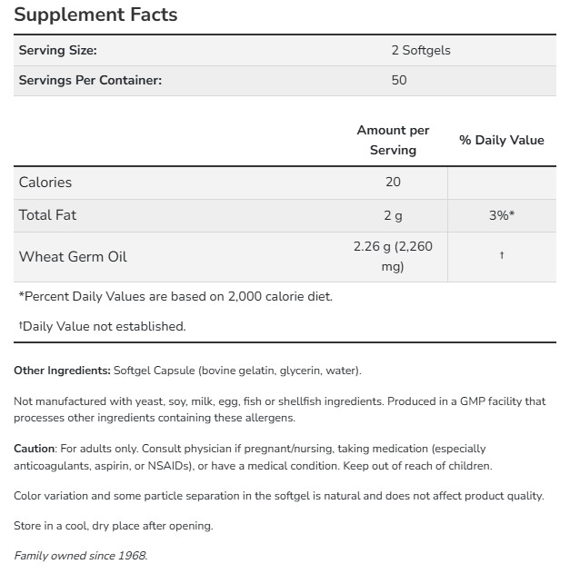Click the Caution bold label
This screenshot has width=570, height=574.
pos(35,449)
